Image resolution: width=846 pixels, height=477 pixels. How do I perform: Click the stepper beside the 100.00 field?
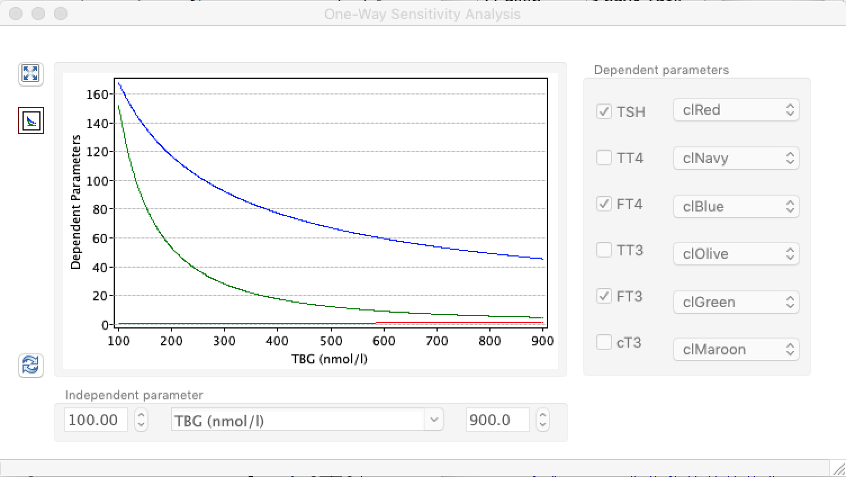click(x=141, y=420)
